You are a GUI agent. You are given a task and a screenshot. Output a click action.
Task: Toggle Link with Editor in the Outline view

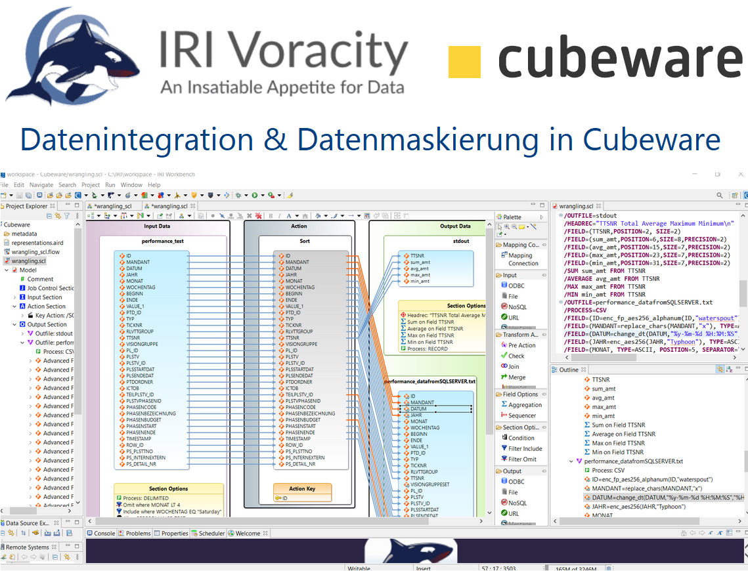pos(720,370)
